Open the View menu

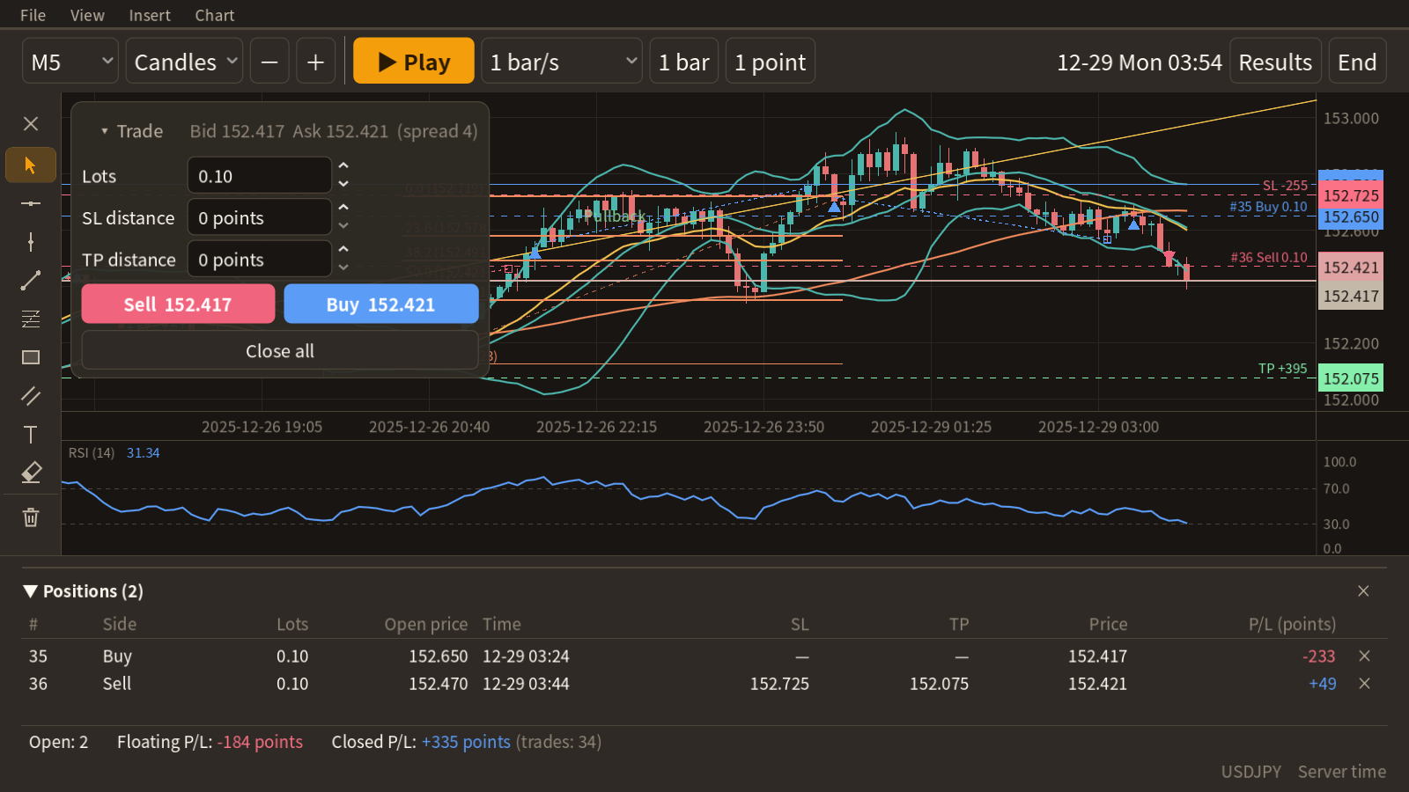87,15
